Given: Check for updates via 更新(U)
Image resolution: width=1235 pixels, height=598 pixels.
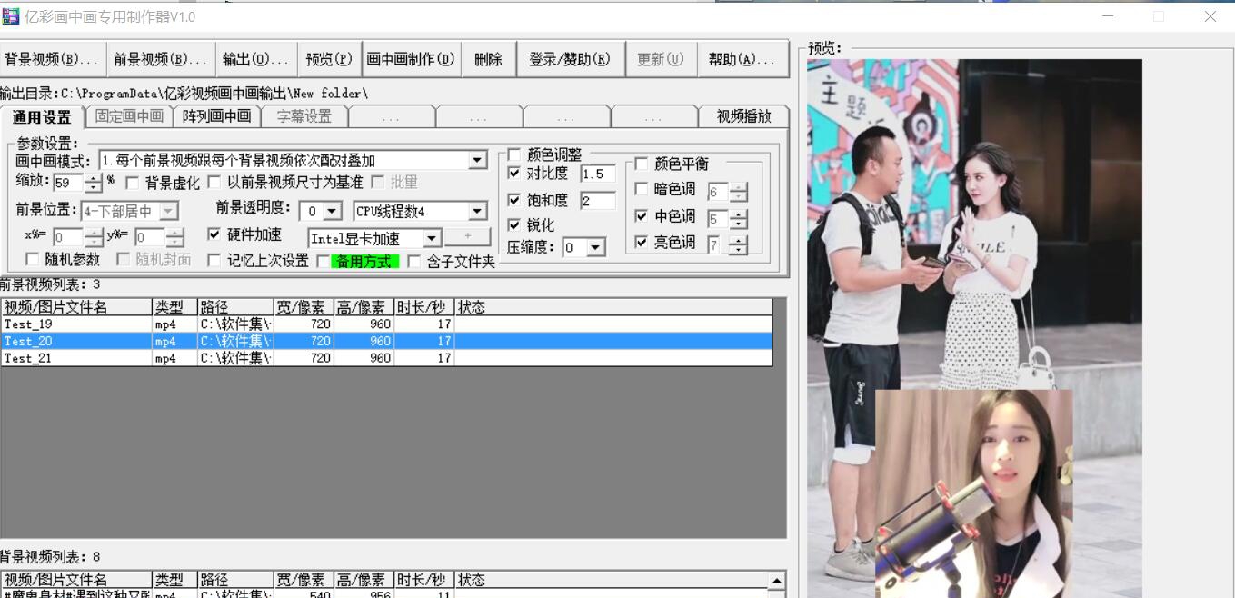Looking at the screenshot, I should coord(661,58).
